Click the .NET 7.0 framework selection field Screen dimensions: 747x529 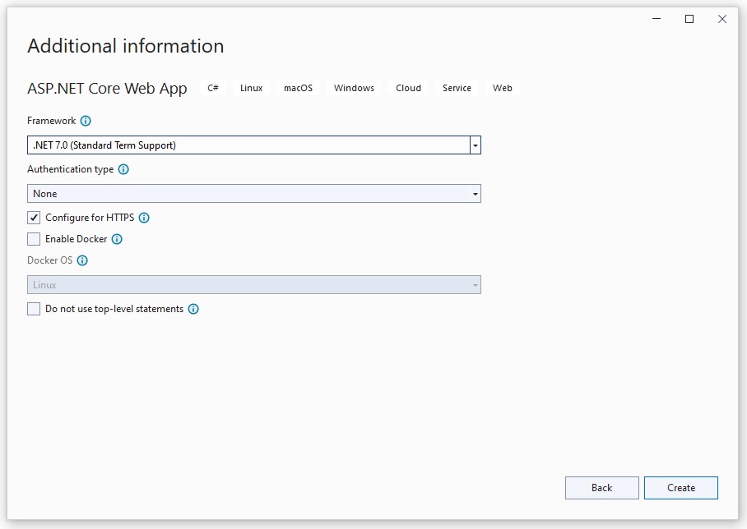tap(247, 145)
